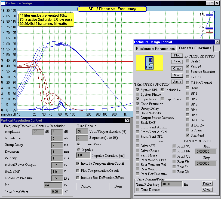Toggle the Include Le checkbox
The image size is (221, 199).
(162, 90)
